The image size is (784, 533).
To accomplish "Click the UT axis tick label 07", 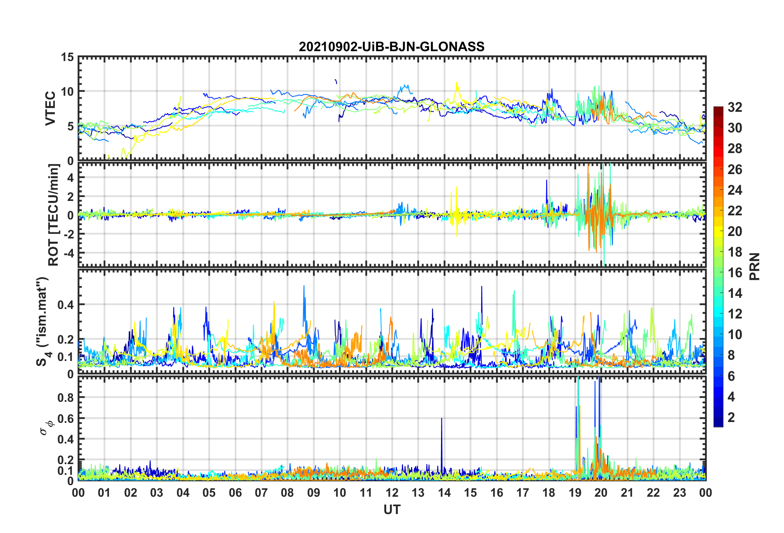I will coord(261,493).
